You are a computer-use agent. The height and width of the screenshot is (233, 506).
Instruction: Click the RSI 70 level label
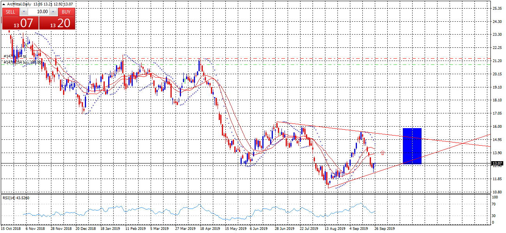(x=494, y=203)
